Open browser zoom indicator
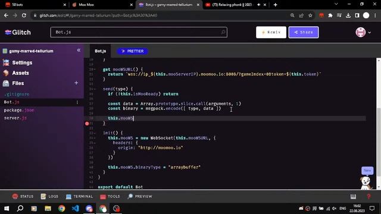Image resolution: width=381 pixels, height=214 pixels. tap(292, 15)
